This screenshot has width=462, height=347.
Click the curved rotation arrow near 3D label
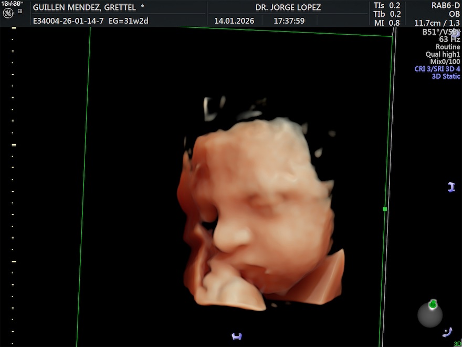click(447, 331)
